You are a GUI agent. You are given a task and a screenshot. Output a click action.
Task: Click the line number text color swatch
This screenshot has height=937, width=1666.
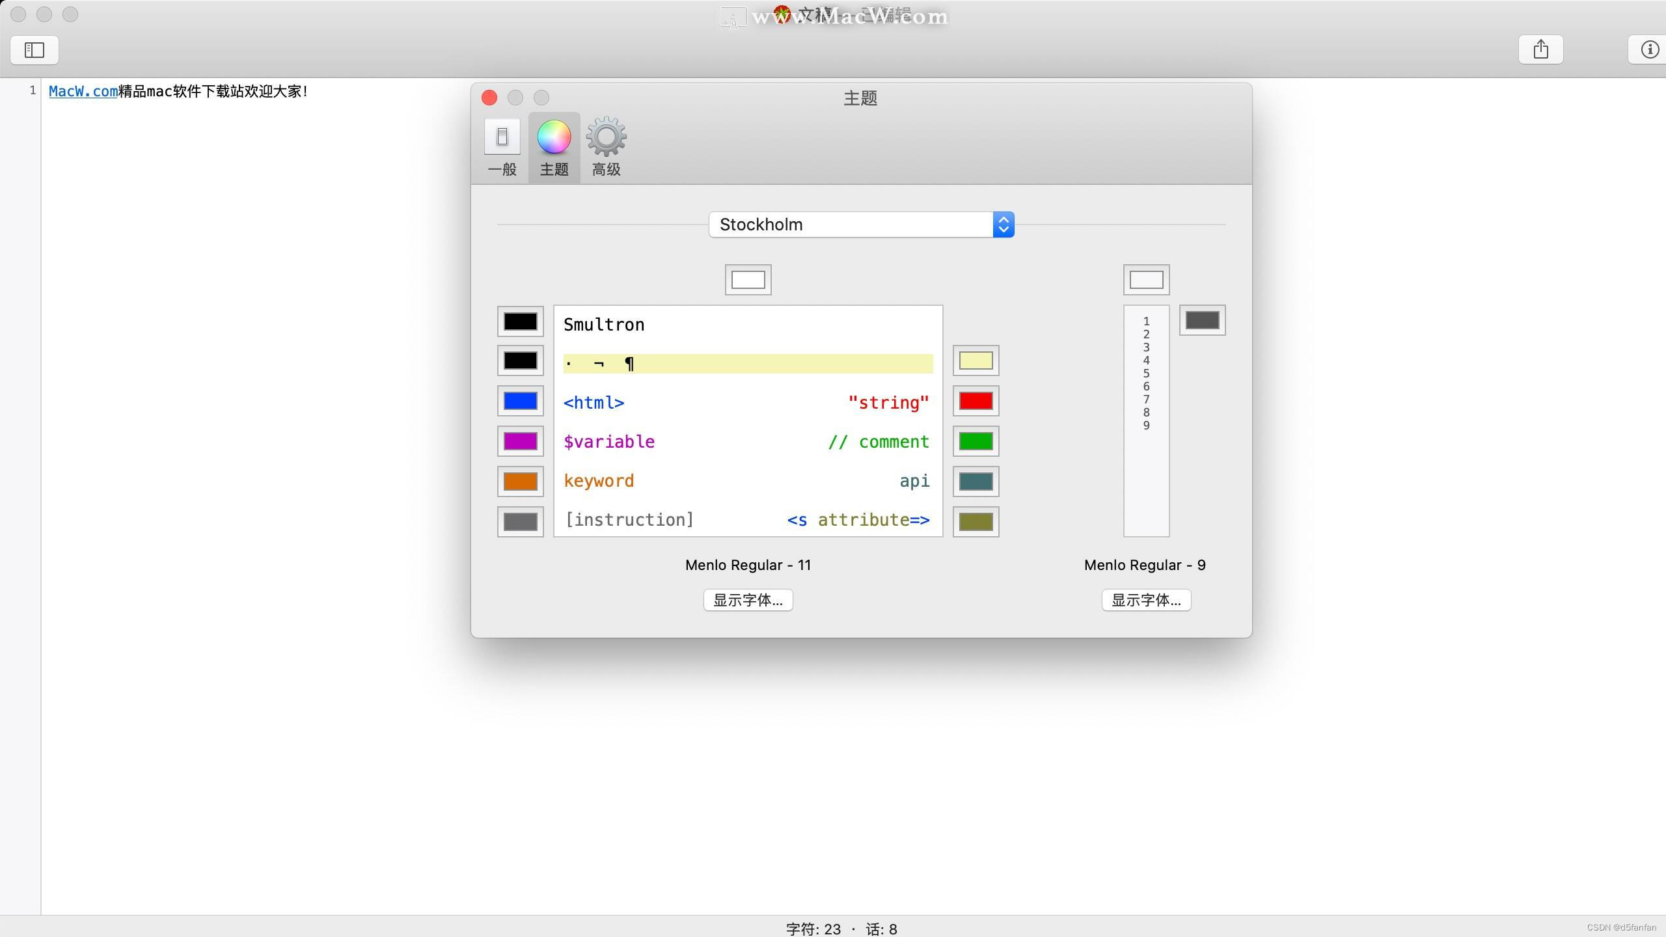pos(1202,320)
